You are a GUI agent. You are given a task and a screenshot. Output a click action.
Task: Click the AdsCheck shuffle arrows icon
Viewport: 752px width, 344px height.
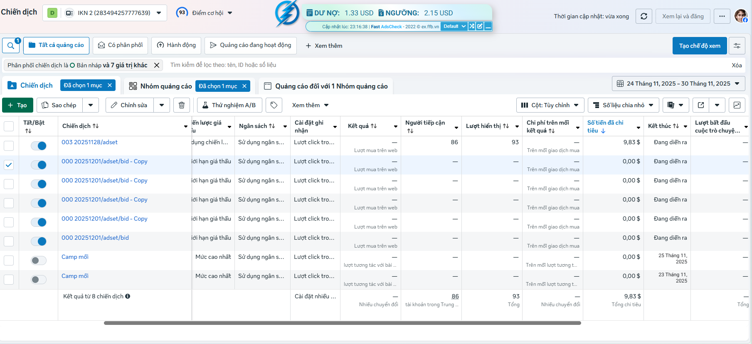472,26
